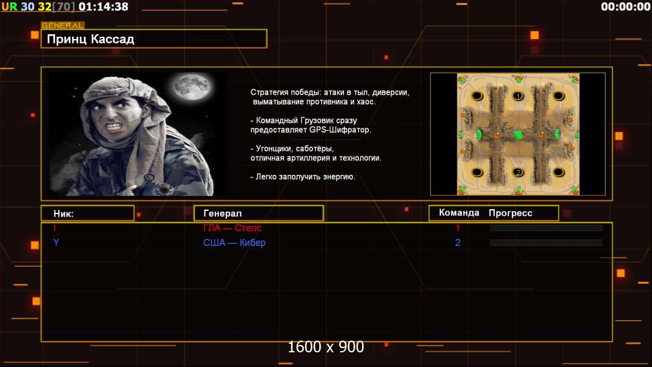Click start position marker 2 on the map
652x367 pixels.
click(517, 172)
